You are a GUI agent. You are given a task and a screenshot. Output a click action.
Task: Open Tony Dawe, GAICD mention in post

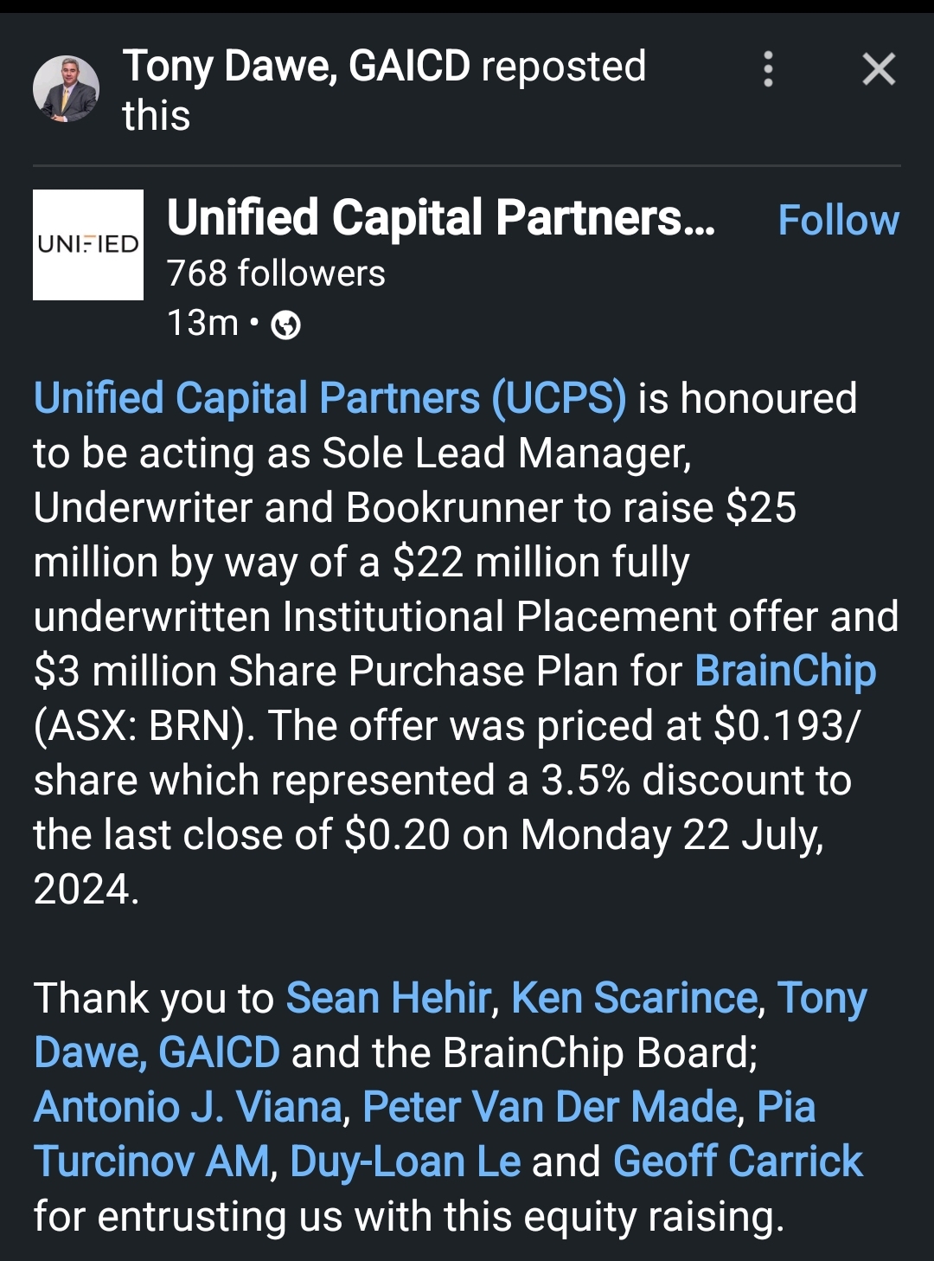(157, 1053)
